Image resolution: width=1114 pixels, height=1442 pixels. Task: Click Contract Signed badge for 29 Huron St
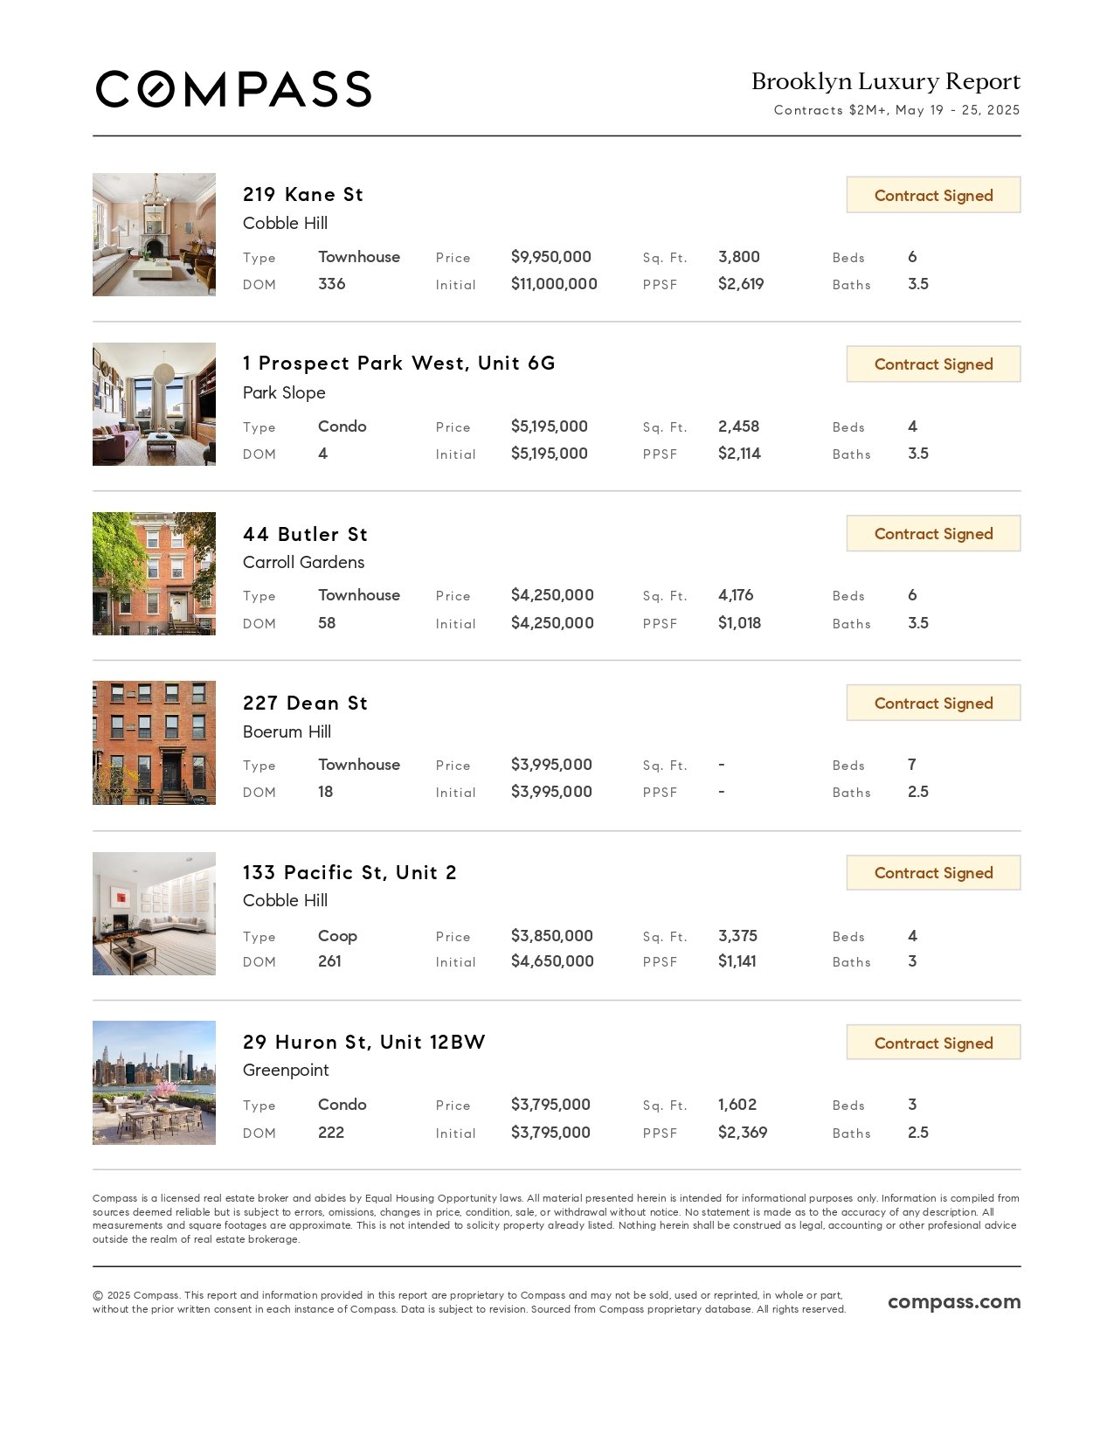click(933, 1043)
